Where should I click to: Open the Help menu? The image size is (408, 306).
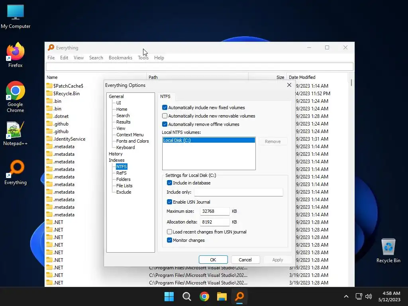tap(159, 57)
